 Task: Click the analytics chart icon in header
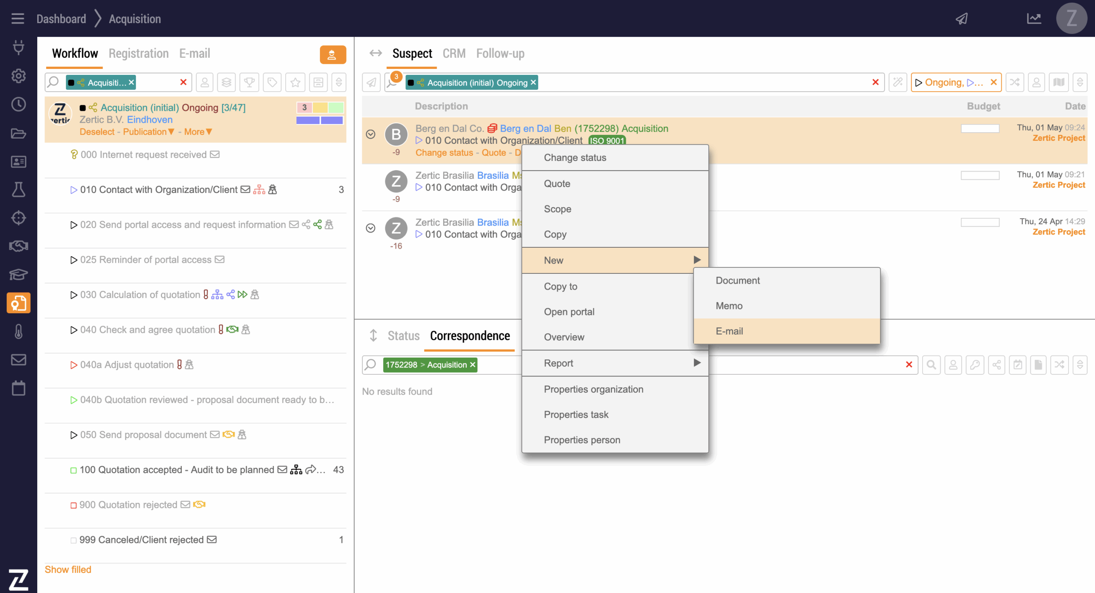(x=1033, y=19)
